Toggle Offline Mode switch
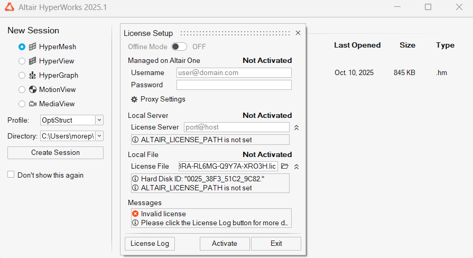 click(179, 47)
